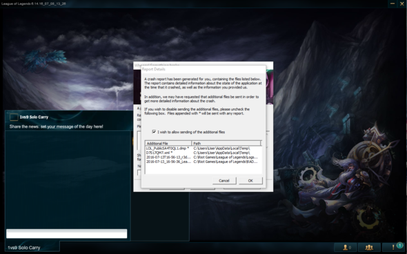Click the 1vs9 Solo Carry chat room title
This screenshot has height=254, width=407.
click(34, 117)
